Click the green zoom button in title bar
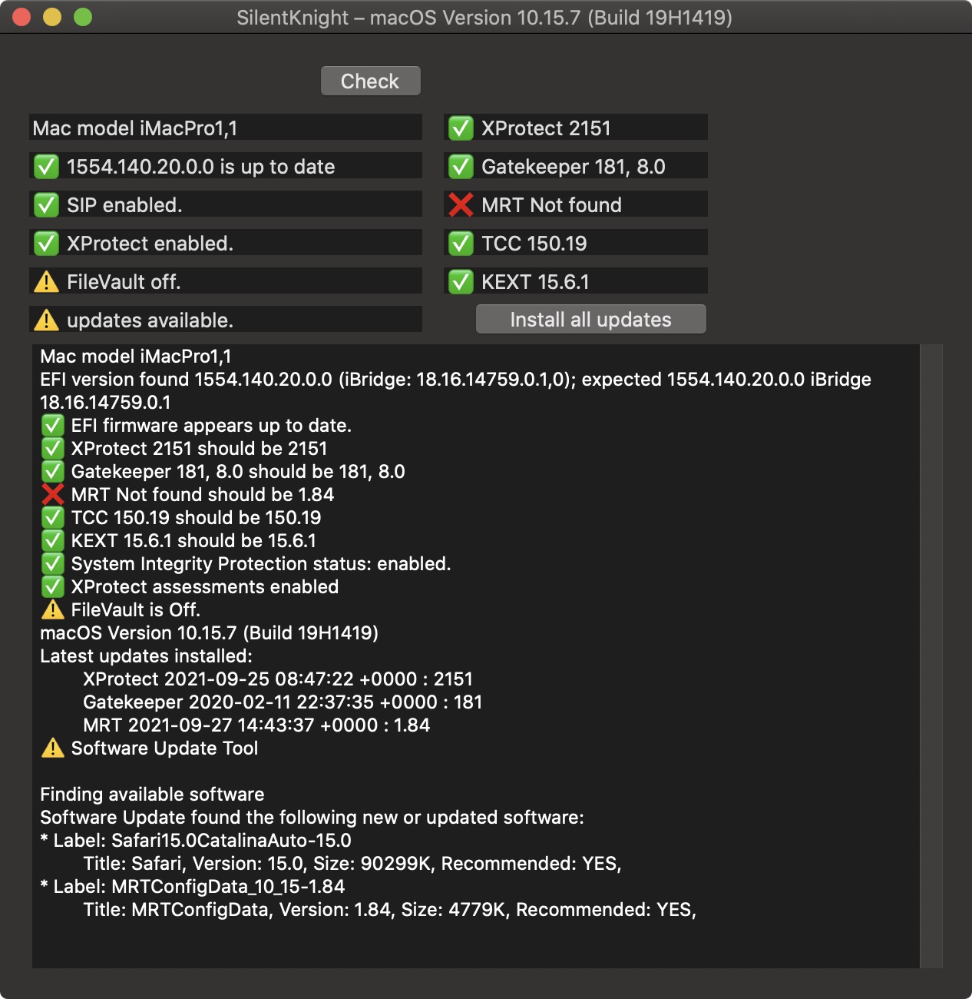The height and width of the screenshot is (999, 972). tap(83, 17)
